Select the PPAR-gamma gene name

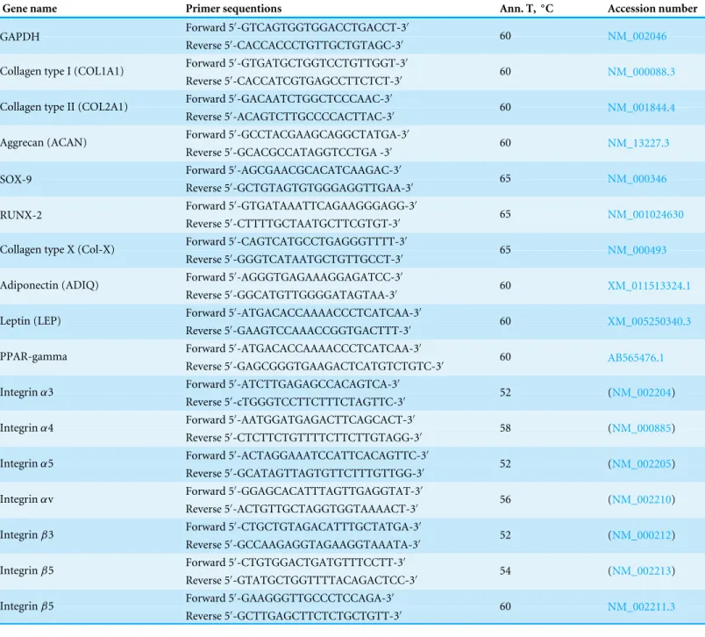click(x=33, y=357)
